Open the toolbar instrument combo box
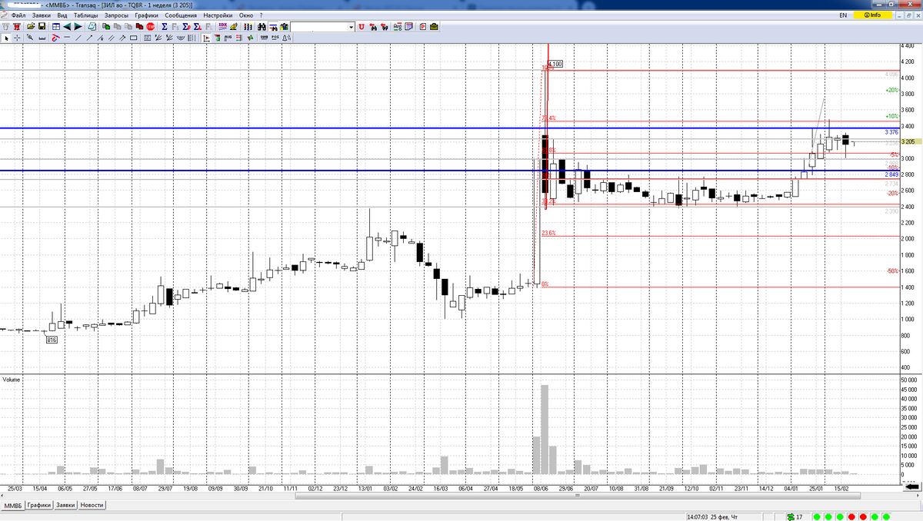The image size is (923, 521). [323, 27]
